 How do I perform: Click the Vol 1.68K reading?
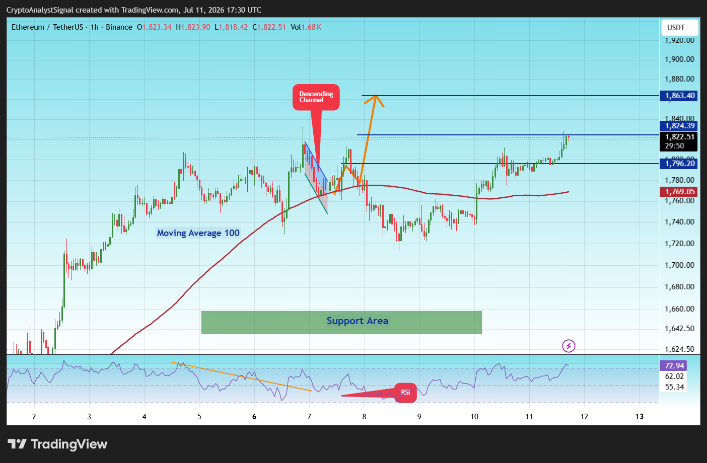306,27
